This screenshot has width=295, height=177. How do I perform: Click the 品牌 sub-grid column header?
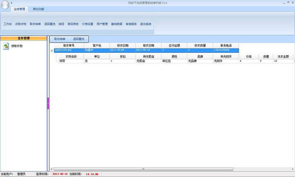click(x=200, y=56)
